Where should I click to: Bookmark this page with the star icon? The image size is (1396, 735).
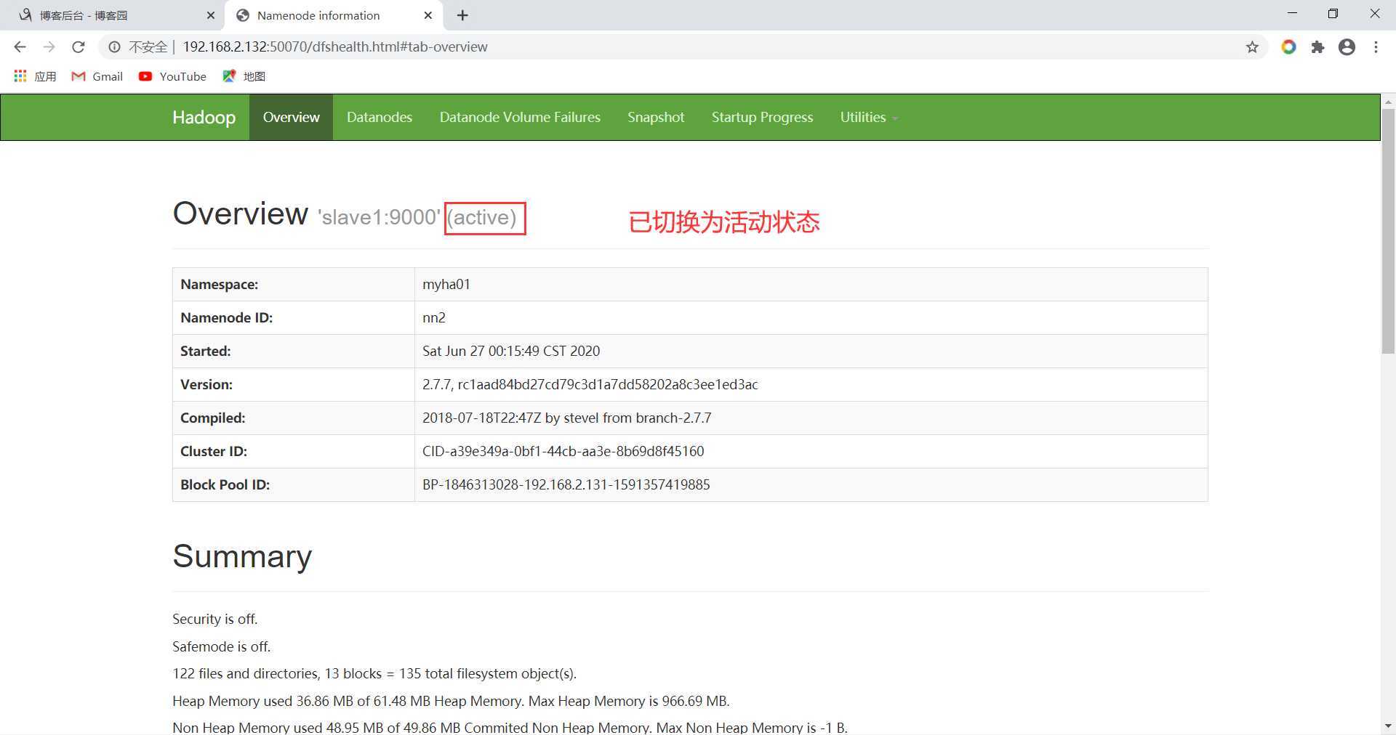click(1252, 46)
